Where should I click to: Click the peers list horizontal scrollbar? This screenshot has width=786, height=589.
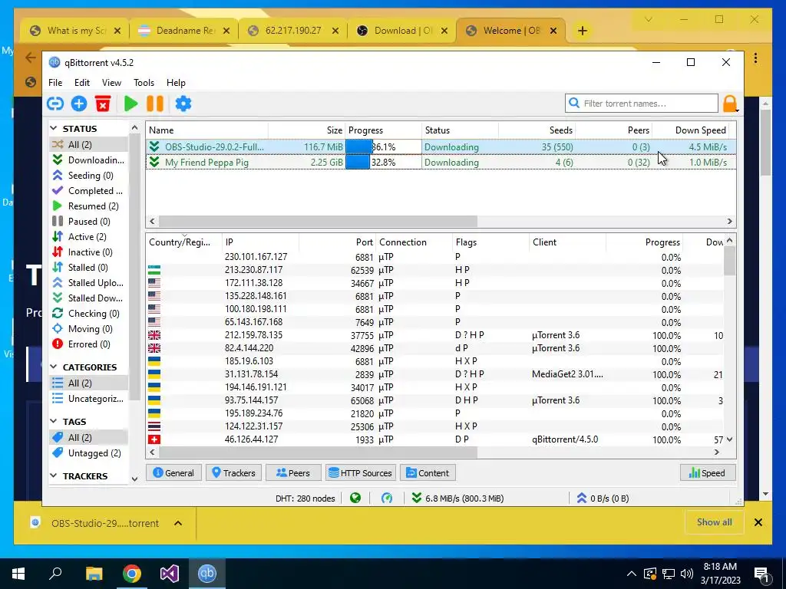319,452
